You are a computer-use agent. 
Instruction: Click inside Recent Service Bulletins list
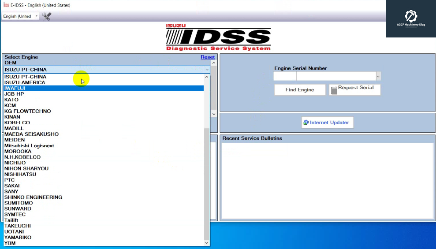click(x=328, y=181)
